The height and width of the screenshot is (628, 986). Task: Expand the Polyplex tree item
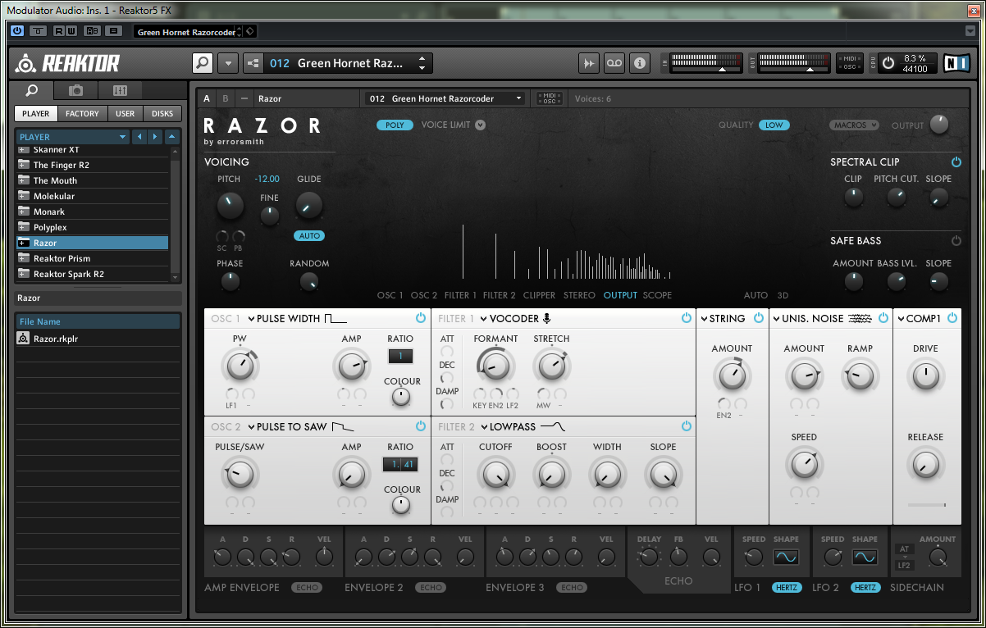[23, 227]
